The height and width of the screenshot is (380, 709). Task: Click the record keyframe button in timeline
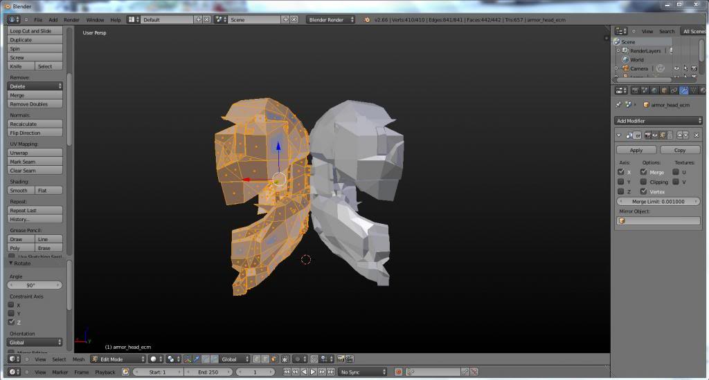pyautogui.click(x=399, y=372)
